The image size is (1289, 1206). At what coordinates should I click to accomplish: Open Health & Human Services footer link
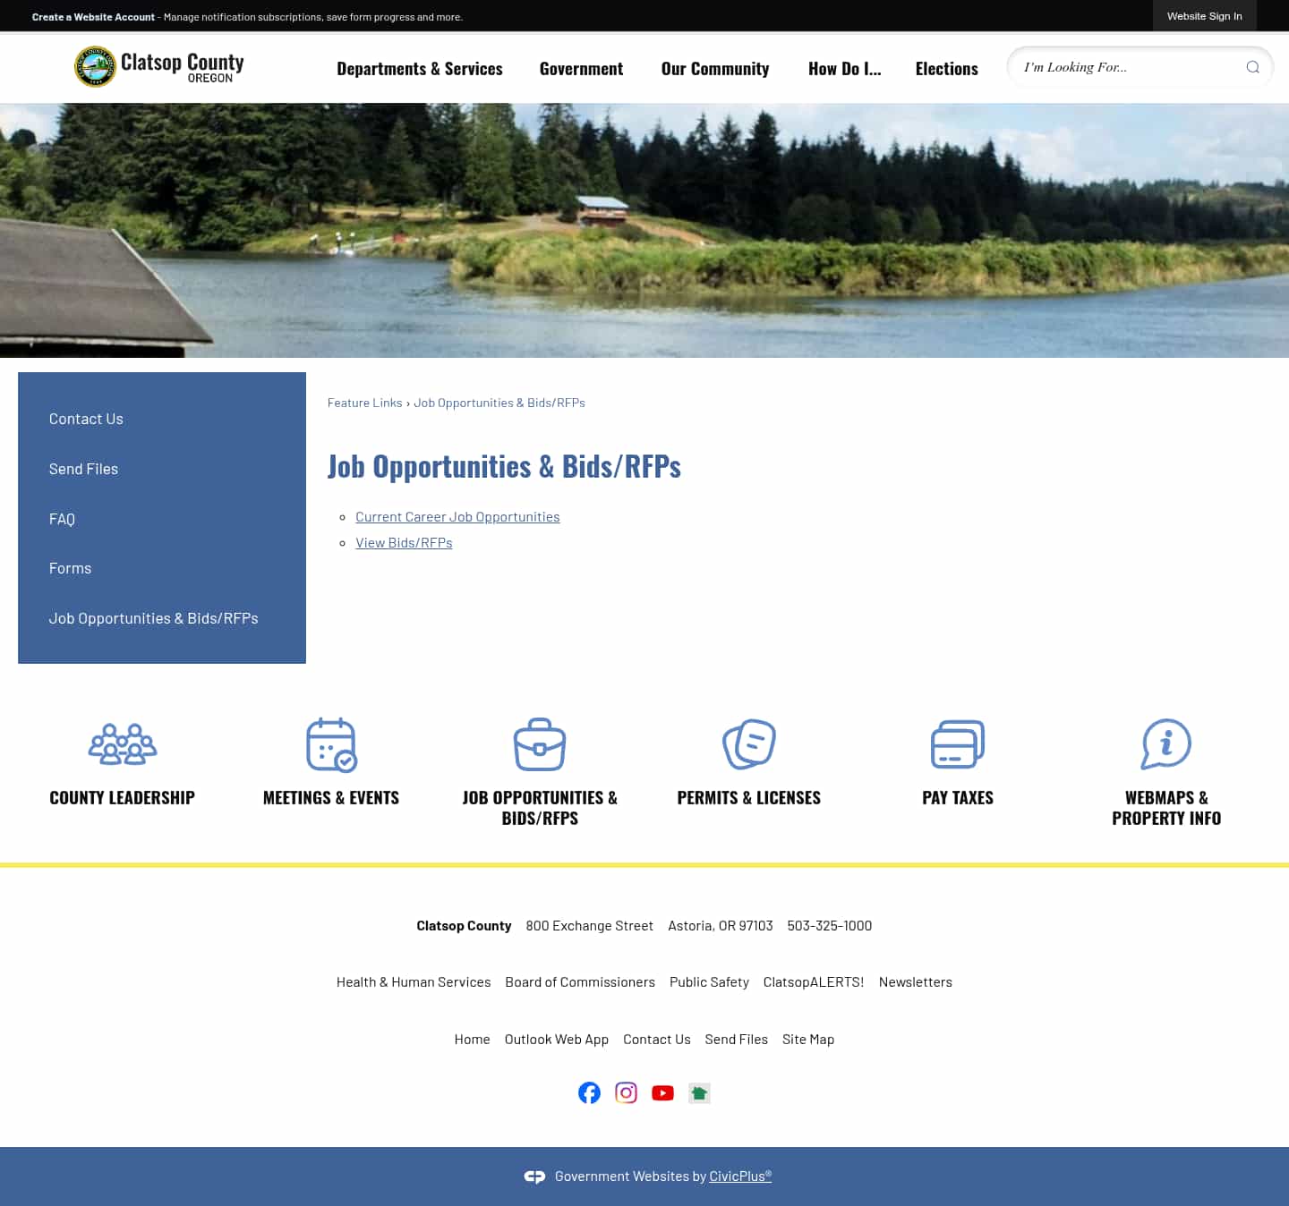pos(414,982)
